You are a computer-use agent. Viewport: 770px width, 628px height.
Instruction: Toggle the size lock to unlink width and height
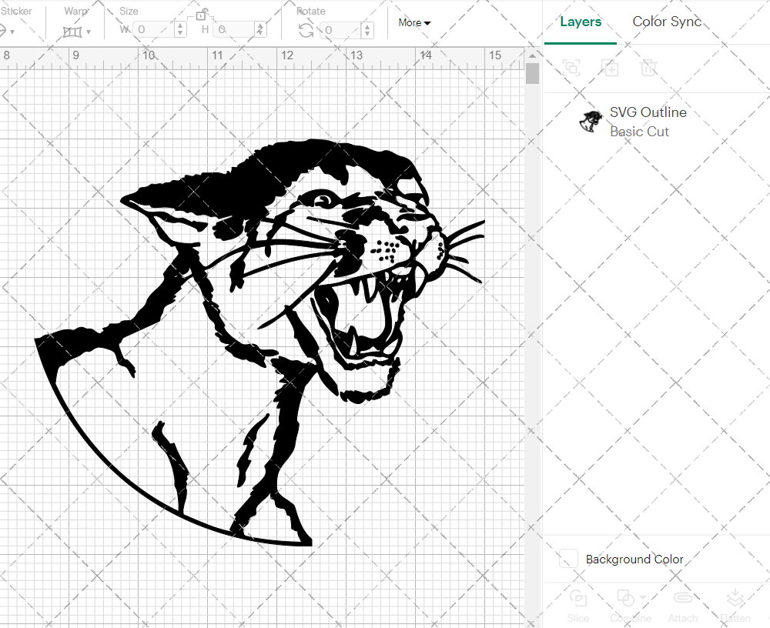(x=202, y=15)
